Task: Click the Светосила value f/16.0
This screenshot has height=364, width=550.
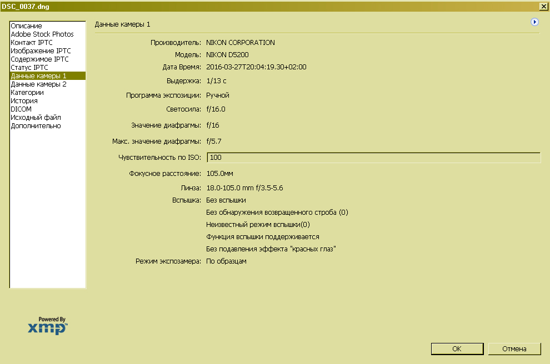Action: click(216, 109)
